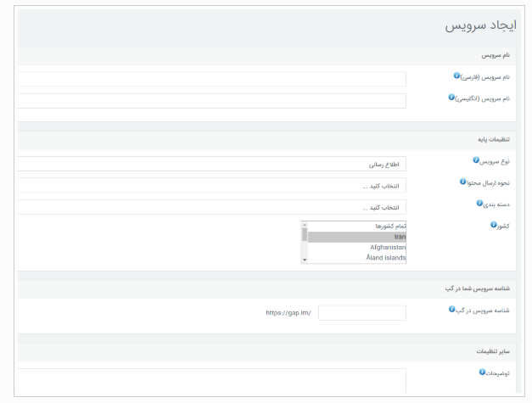Focus the gap.im service identifier input field
The image size is (532, 403).
(x=362, y=313)
